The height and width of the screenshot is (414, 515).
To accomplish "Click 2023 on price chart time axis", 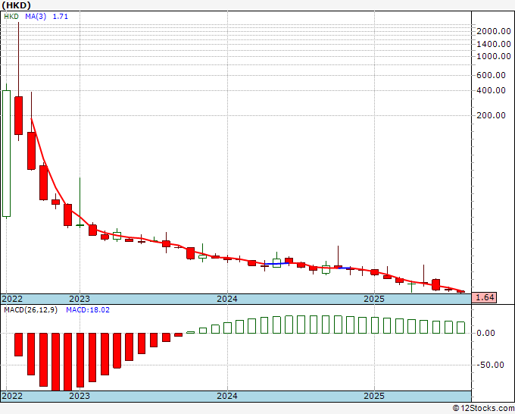I will pos(80,299).
